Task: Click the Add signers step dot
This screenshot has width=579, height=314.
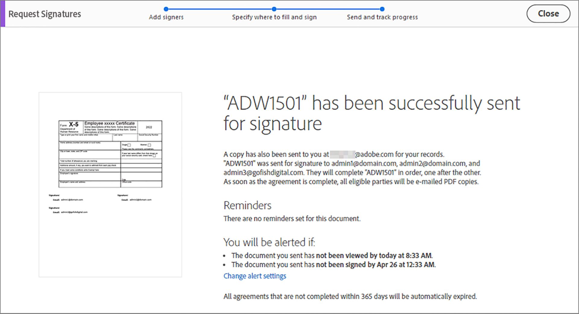Action: tap(166, 9)
